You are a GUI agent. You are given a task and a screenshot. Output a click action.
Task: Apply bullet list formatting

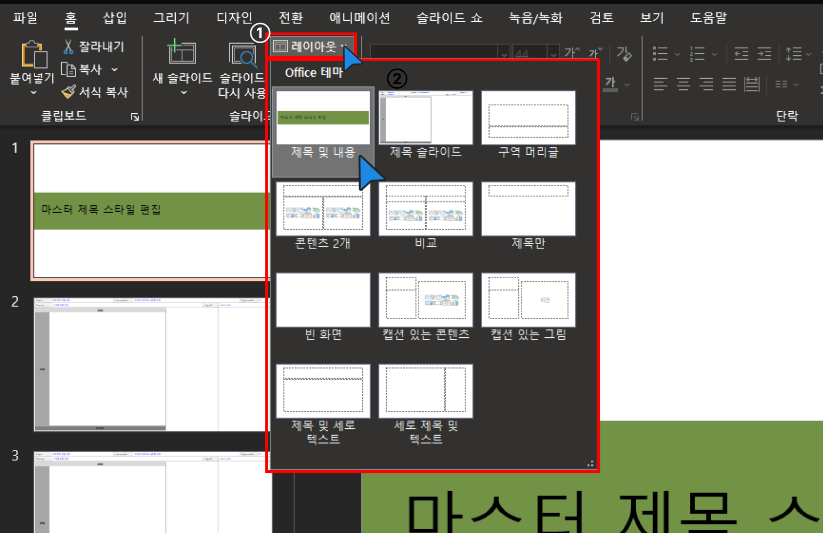pos(661,53)
